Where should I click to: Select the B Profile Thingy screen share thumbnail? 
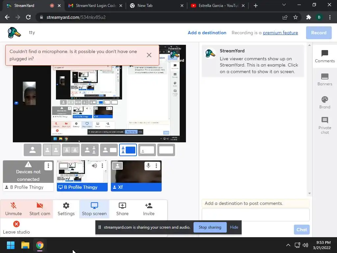coord(82,176)
